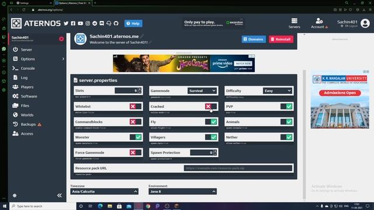
Task: Open Task View from taskbar
Action: pos(91,206)
